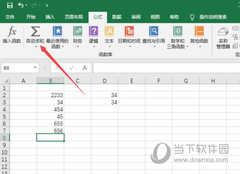The width and height of the screenshot is (240, 174).
Task: Open the 名称管理器 icon
Action: [223, 31]
